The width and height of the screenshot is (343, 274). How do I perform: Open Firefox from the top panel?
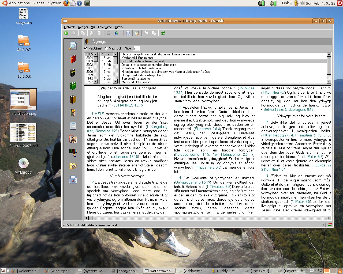click(66, 3)
